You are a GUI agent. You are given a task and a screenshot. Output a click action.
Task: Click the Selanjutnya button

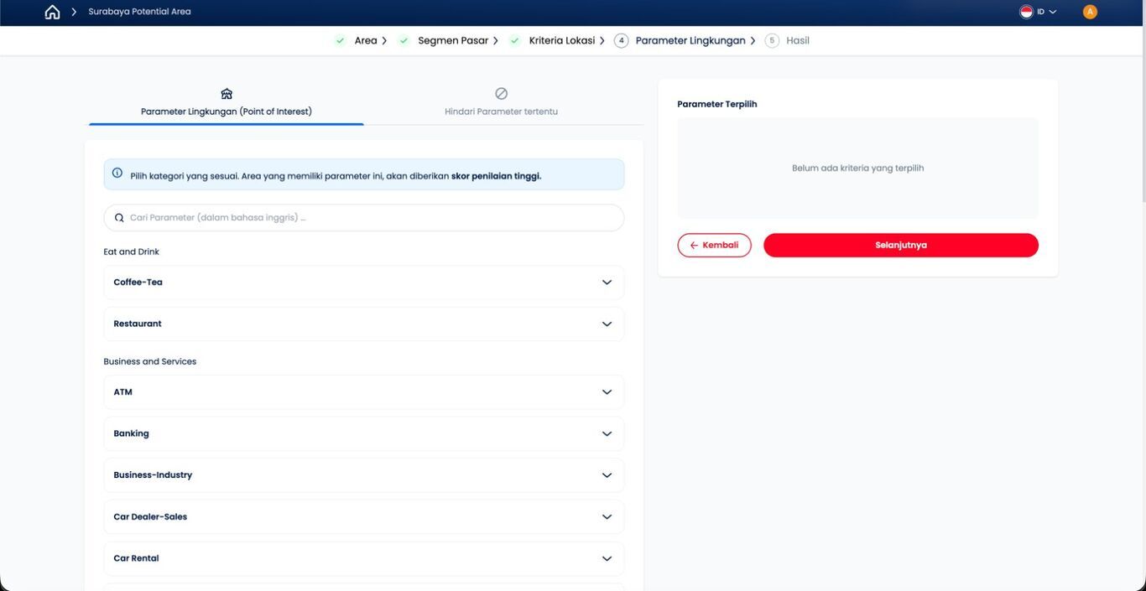tap(901, 246)
